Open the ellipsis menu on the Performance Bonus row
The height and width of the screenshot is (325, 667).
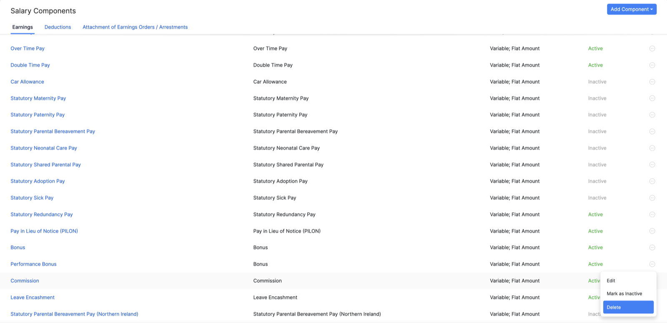tap(652, 264)
